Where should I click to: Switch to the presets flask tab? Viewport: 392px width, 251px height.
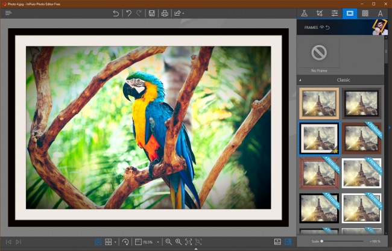coord(304,13)
